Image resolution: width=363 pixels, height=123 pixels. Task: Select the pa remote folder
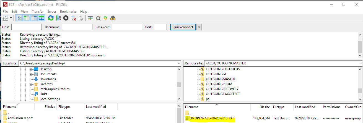208,99
